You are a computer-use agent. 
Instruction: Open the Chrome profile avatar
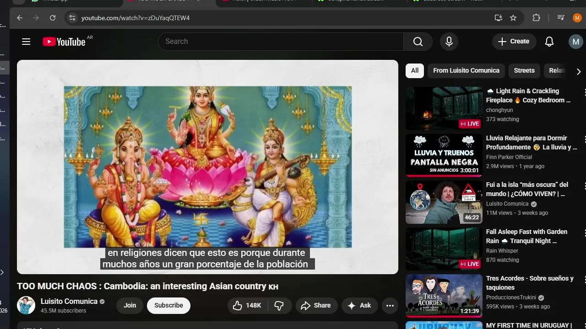577,18
